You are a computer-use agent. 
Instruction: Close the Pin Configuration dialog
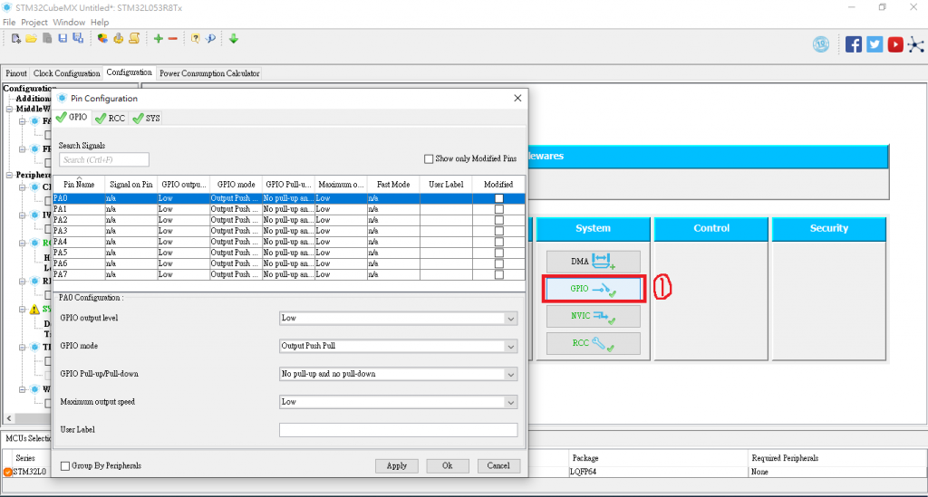[x=517, y=98]
